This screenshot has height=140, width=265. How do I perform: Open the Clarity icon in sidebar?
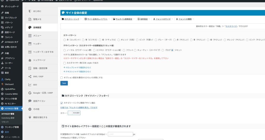2,79
